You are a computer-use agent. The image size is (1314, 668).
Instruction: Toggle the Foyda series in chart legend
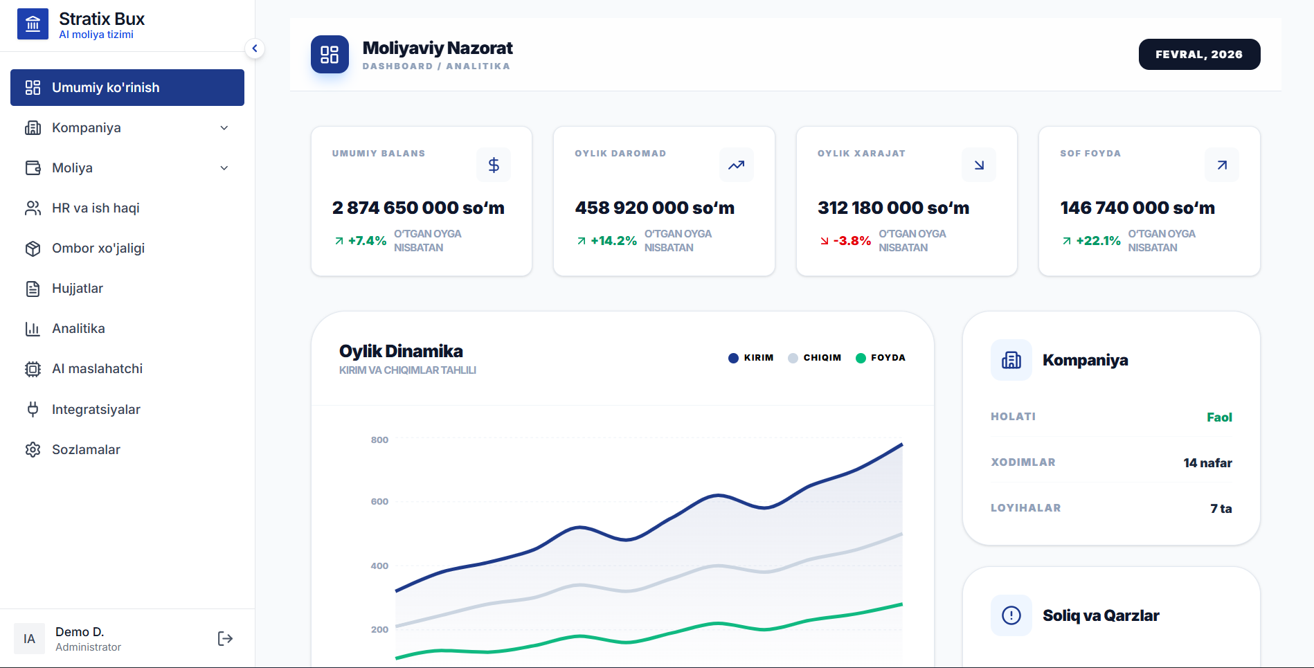(x=881, y=358)
